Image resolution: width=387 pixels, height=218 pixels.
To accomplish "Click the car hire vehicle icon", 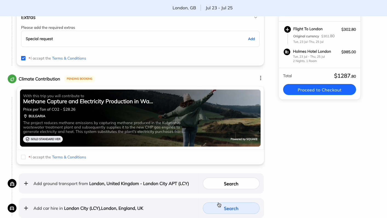I will [x=12, y=208].
